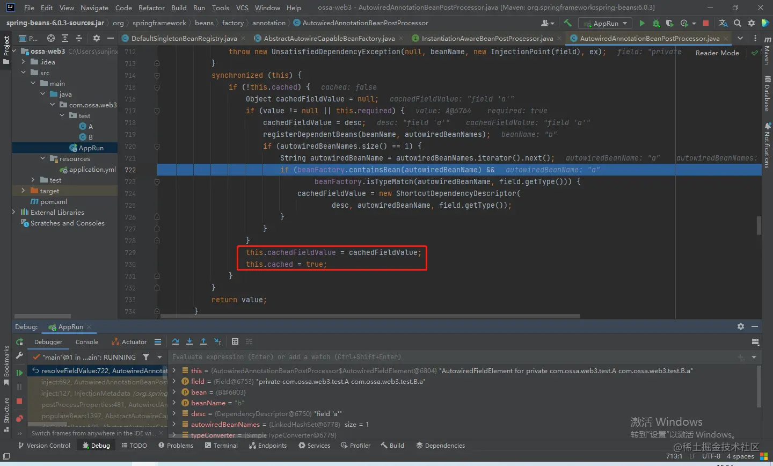Open the Services tool window

pos(314,446)
